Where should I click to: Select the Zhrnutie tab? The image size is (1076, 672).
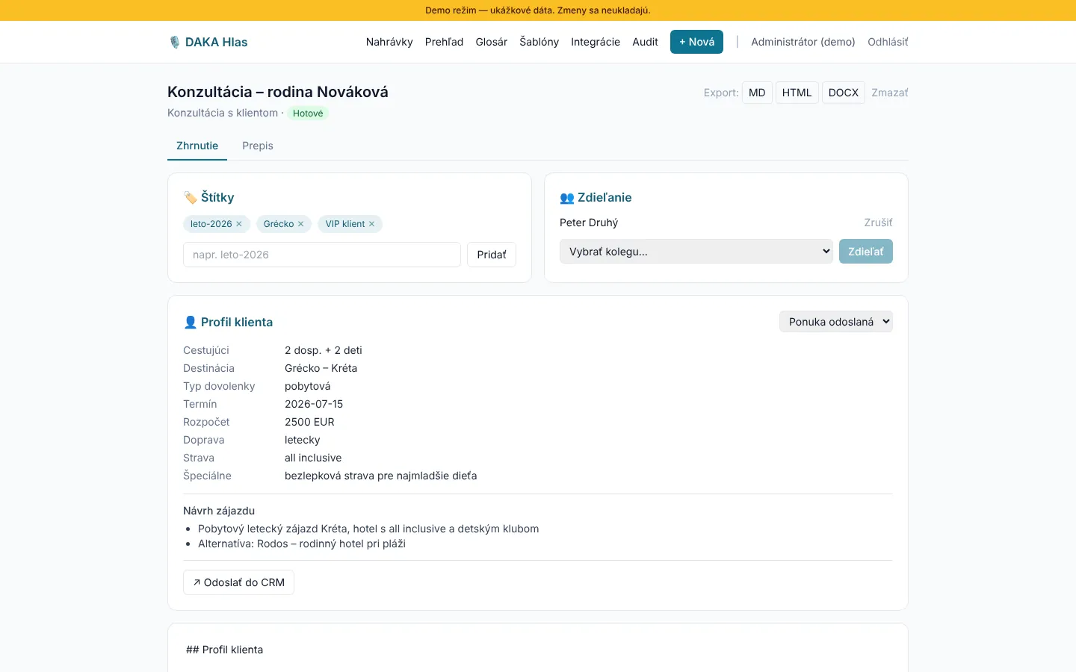pyautogui.click(x=197, y=146)
